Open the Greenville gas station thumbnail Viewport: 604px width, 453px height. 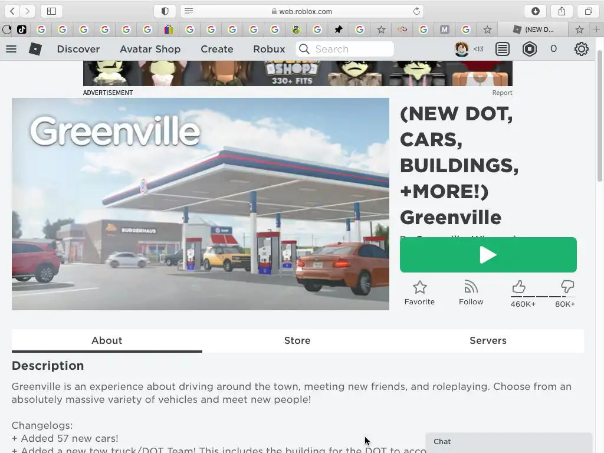click(x=201, y=203)
